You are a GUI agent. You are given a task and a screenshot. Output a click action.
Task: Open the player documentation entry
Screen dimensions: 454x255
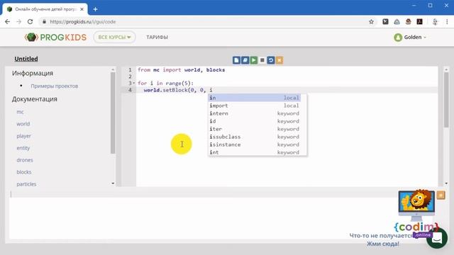pyautogui.click(x=23, y=136)
